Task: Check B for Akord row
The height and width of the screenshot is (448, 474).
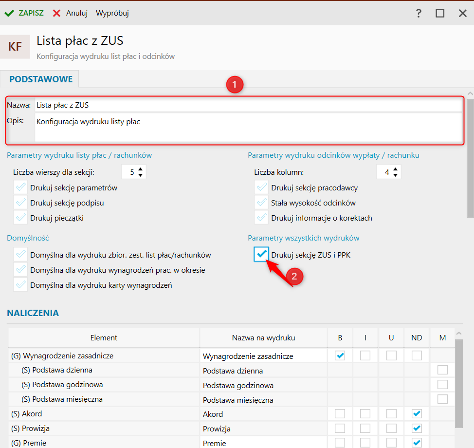Action: pyautogui.click(x=340, y=413)
